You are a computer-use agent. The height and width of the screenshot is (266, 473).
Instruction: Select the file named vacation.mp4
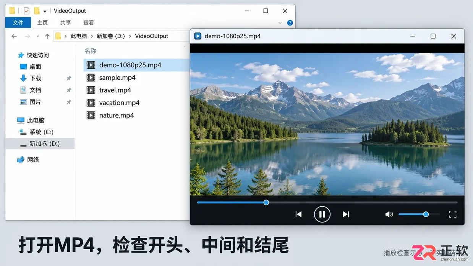(119, 103)
